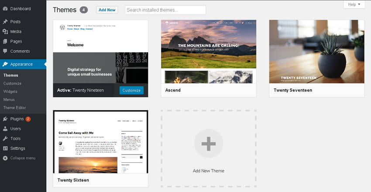Open the Widgets submenu item
This screenshot has width=371, height=192.
pyautogui.click(x=10, y=91)
